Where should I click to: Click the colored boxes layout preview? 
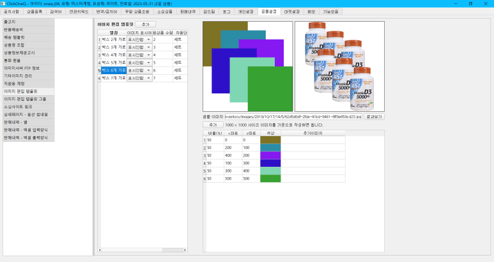[x=247, y=66]
